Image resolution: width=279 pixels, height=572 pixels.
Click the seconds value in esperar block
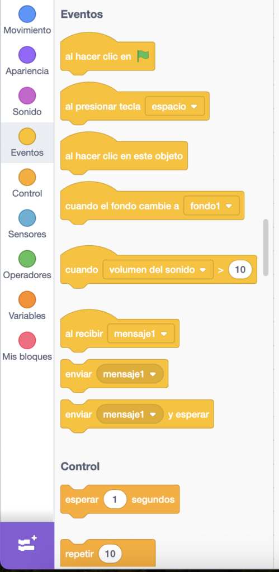pyautogui.click(x=115, y=499)
